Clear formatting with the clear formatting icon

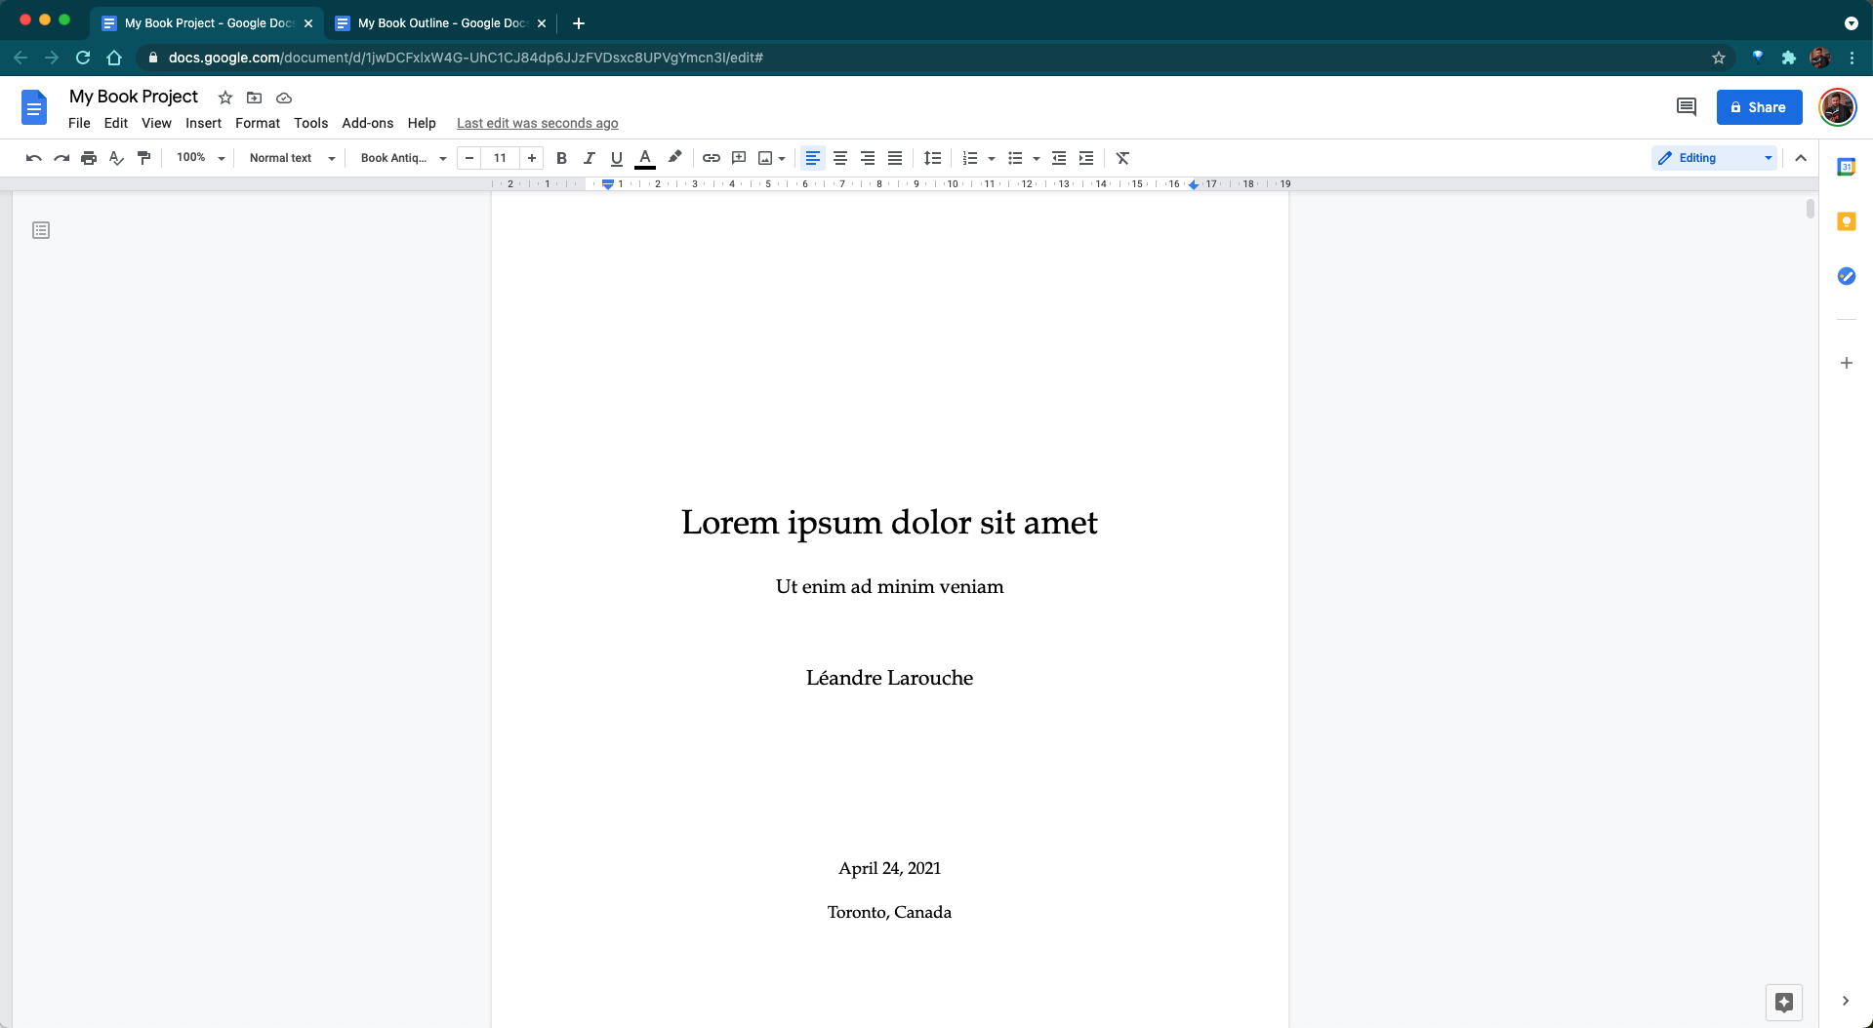(x=1121, y=158)
